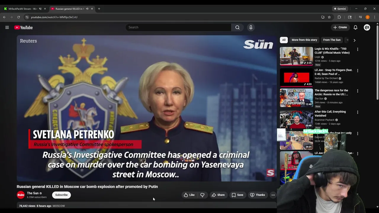
Task: Click the MOSCOW location tag
Action: [x=59, y=206]
